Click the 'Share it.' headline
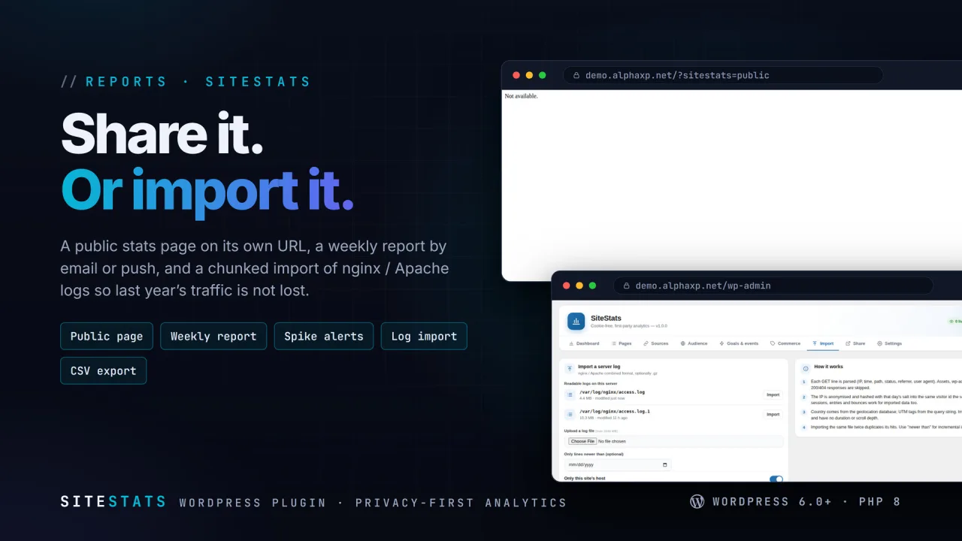This screenshot has height=541, width=962. [x=162, y=133]
